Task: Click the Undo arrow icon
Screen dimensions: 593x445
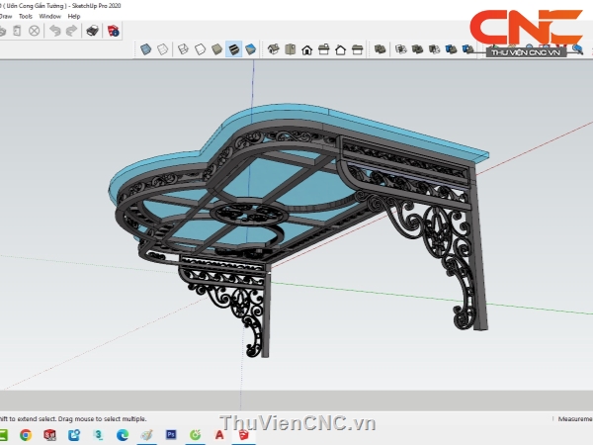Action: pos(55,31)
